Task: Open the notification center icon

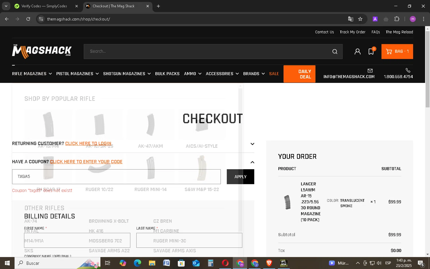Action: click(421, 263)
